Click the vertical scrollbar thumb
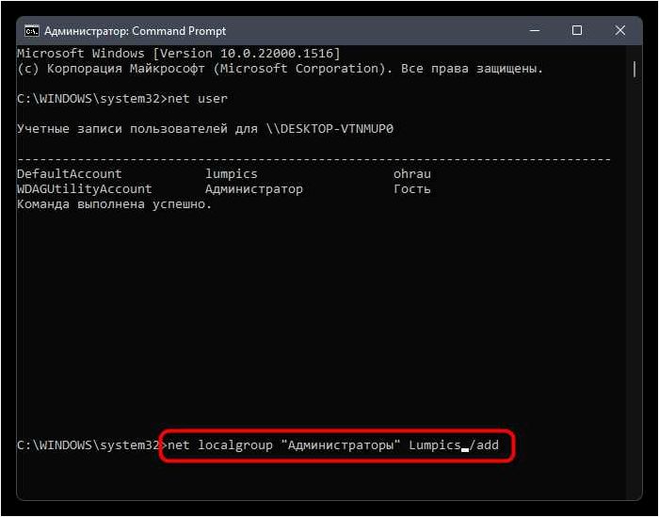 (x=635, y=70)
